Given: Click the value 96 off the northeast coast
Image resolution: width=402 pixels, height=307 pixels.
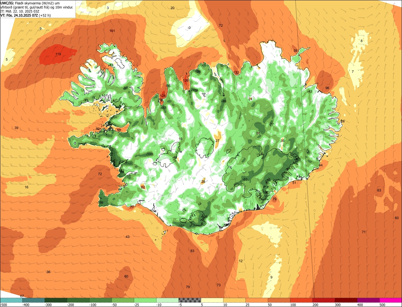Looking at the screenshot, I should (x=327, y=88).
